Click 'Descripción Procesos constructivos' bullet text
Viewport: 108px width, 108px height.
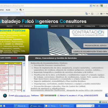click(50, 65)
